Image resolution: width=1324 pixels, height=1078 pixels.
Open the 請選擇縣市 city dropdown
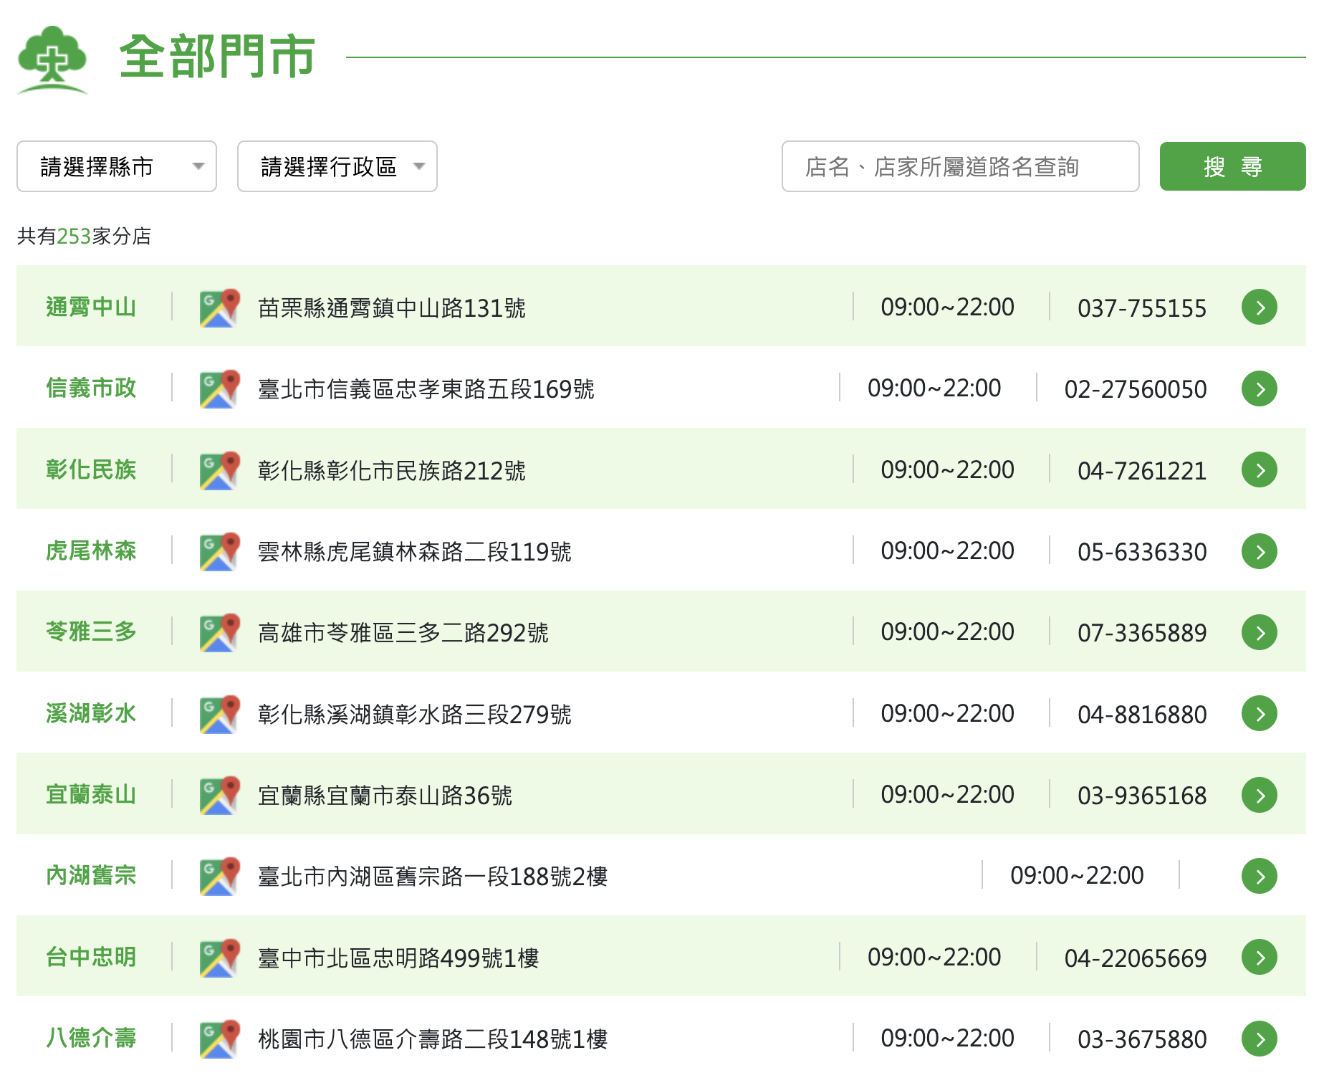[117, 166]
